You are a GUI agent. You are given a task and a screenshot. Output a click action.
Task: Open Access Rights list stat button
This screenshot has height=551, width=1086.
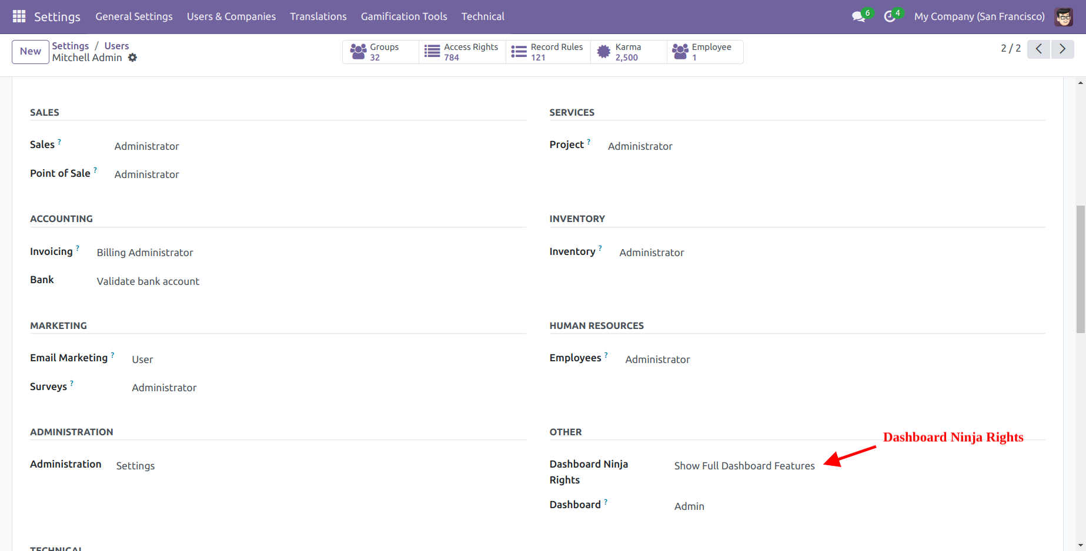point(462,52)
